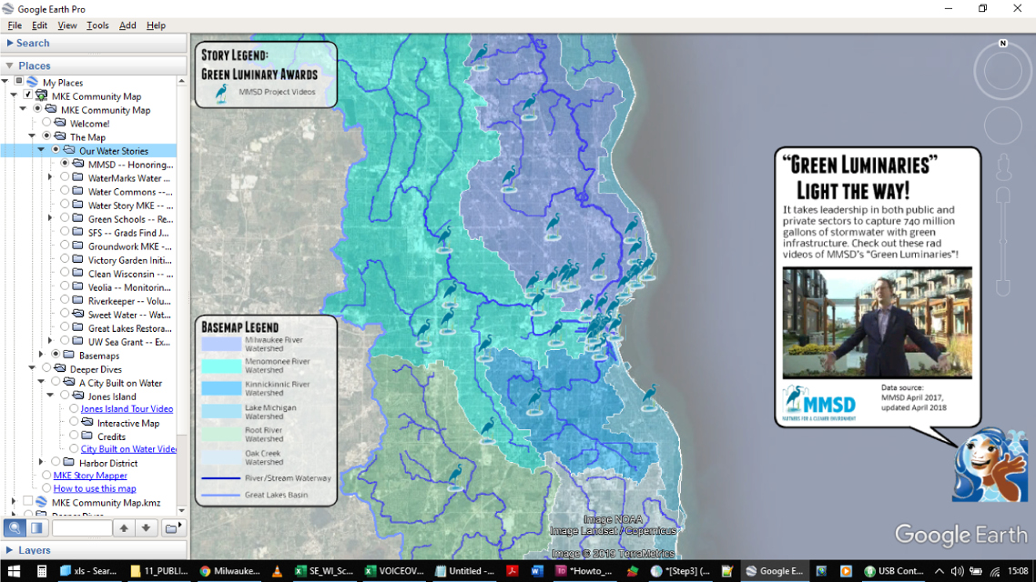The width and height of the screenshot is (1036, 582).
Task: Expand the WaterMarks Water folder
Action: (x=50, y=177)
